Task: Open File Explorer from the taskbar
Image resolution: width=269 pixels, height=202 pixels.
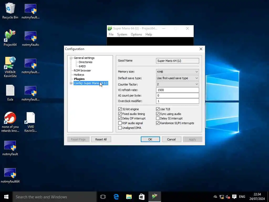Action: point(129,197)
